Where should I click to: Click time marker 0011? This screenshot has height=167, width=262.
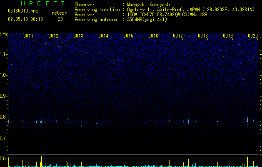click(28, 36)
